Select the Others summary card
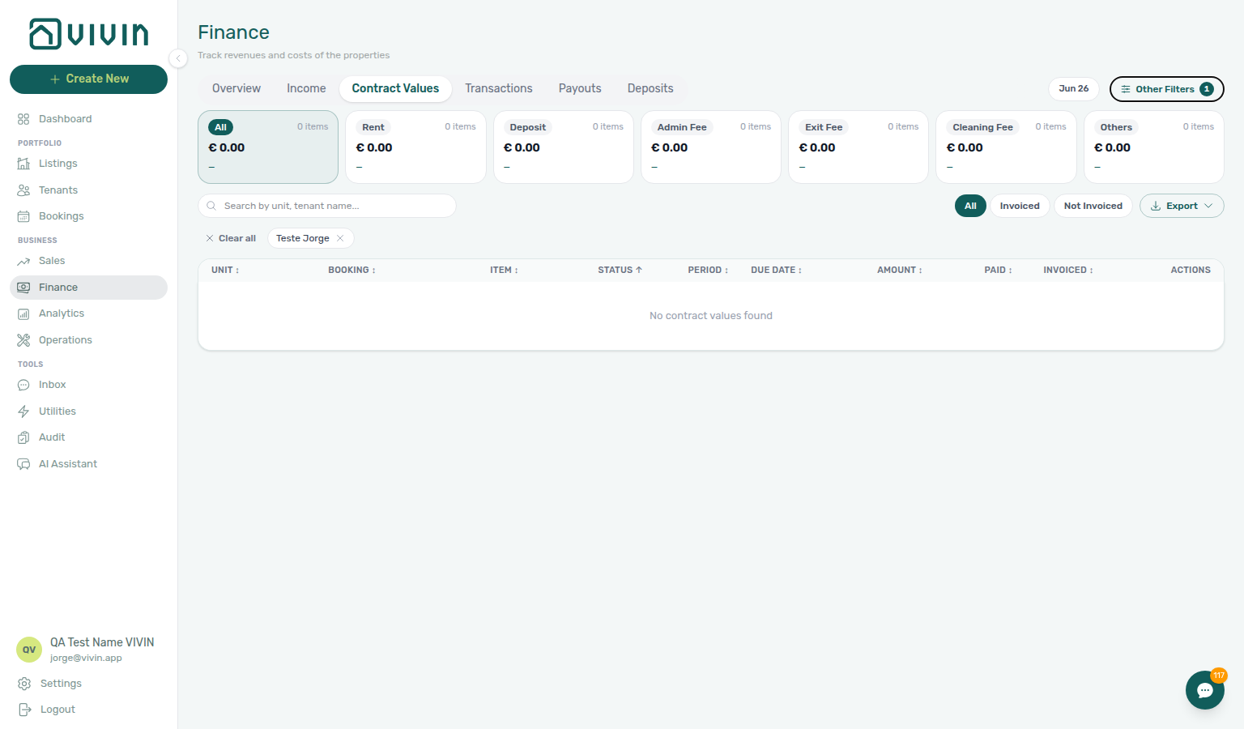1244x729 pixels. pos(1154,147)
